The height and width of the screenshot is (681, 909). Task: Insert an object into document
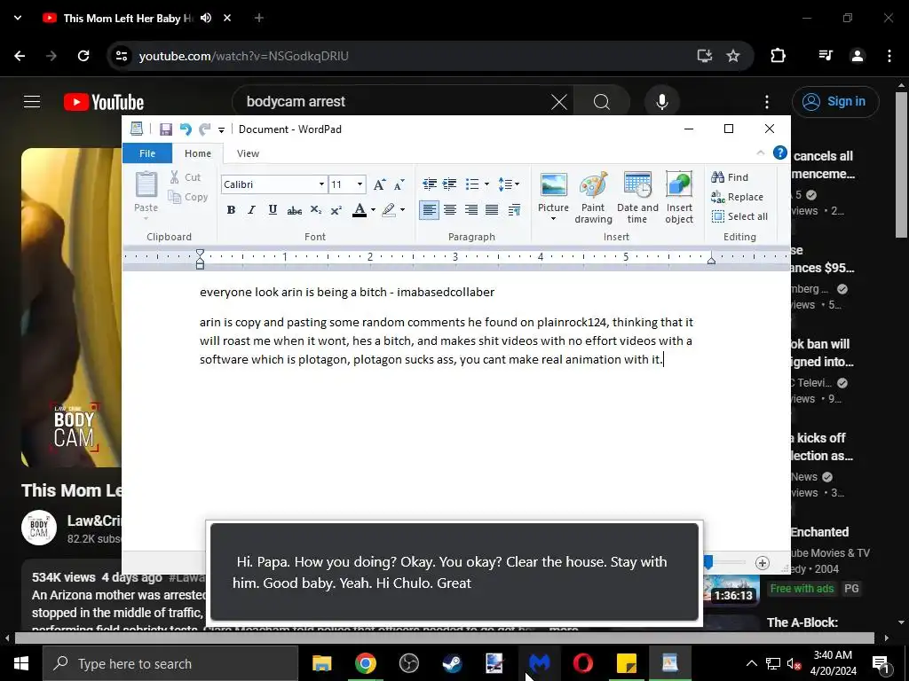679,198
